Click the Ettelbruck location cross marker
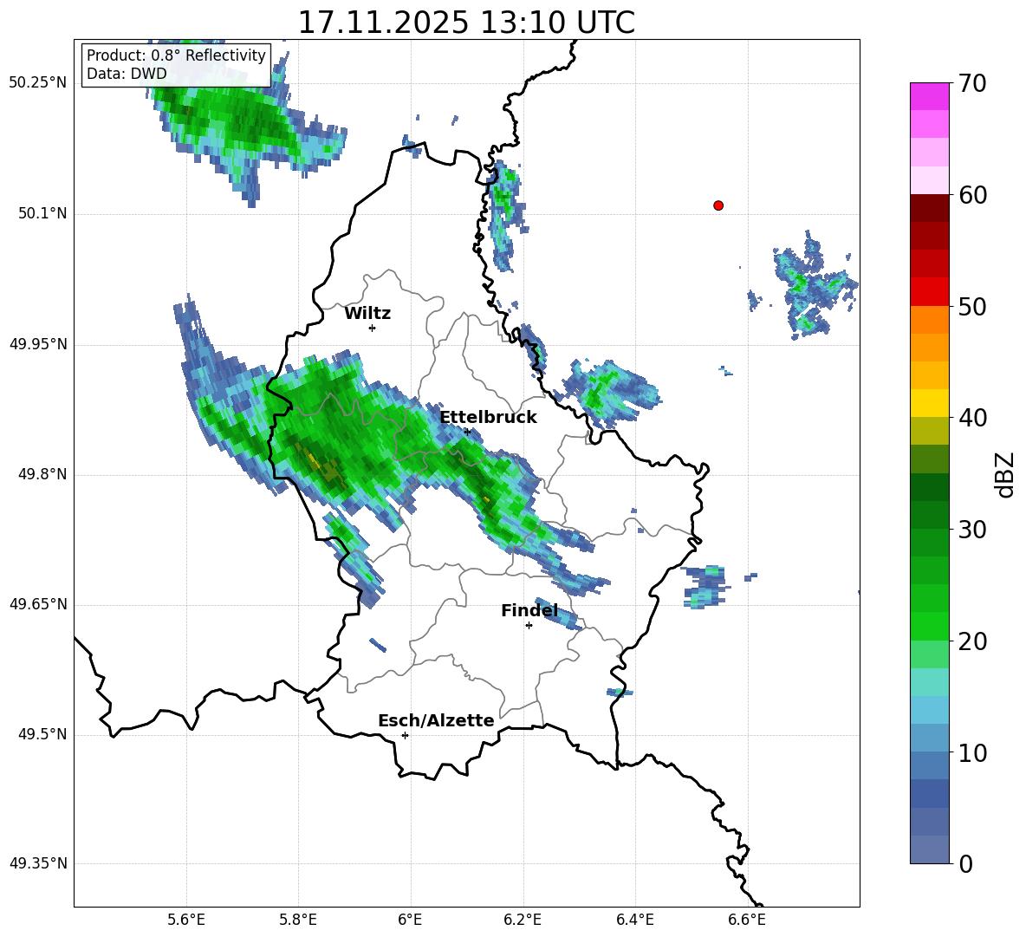The width and height of the screenshot is (1026, 937). click(467, 432)
